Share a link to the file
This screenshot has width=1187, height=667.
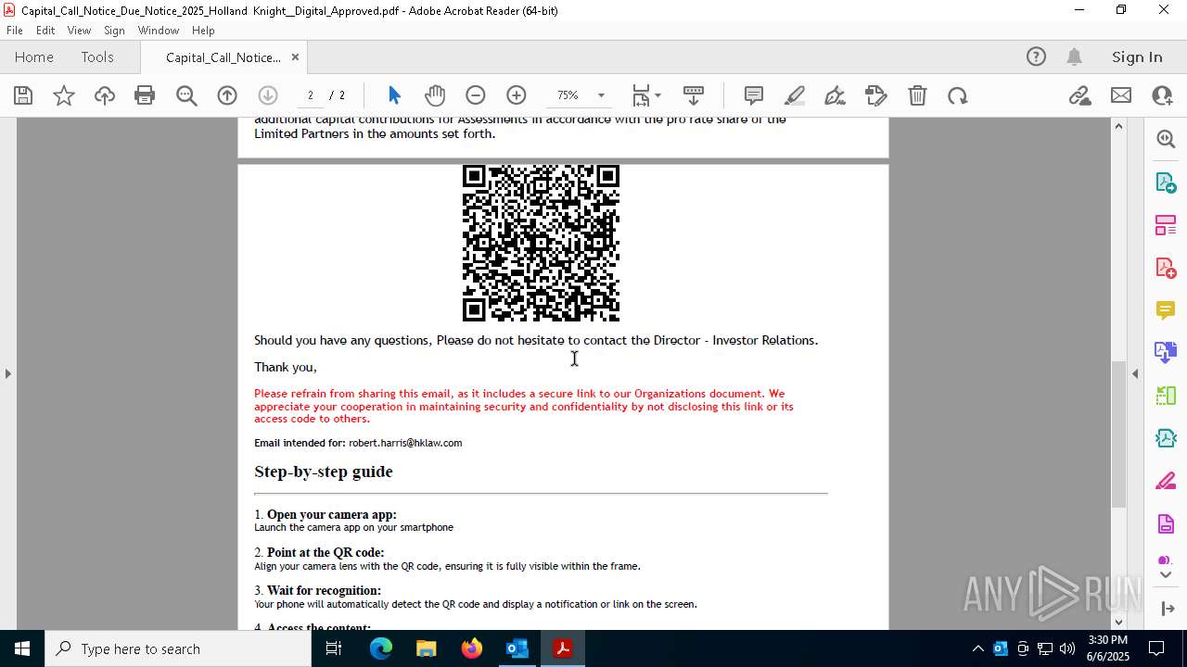pos(1079,95)
